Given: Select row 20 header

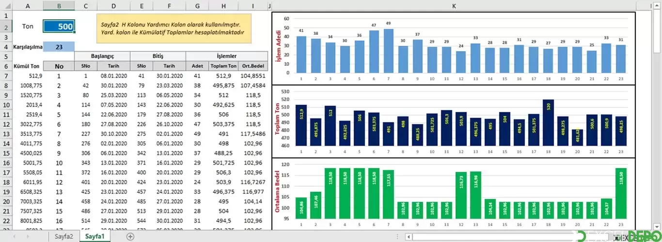Looking at the screenshot, I should pyautogui.click(x=6, y=201).
